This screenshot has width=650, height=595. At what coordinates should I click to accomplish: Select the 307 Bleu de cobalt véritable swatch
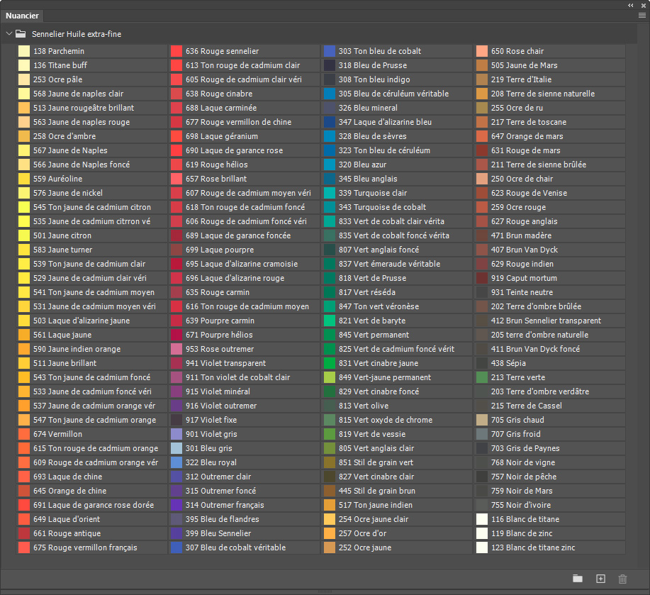176,547
